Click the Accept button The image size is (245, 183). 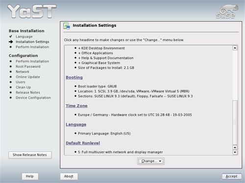231,176
